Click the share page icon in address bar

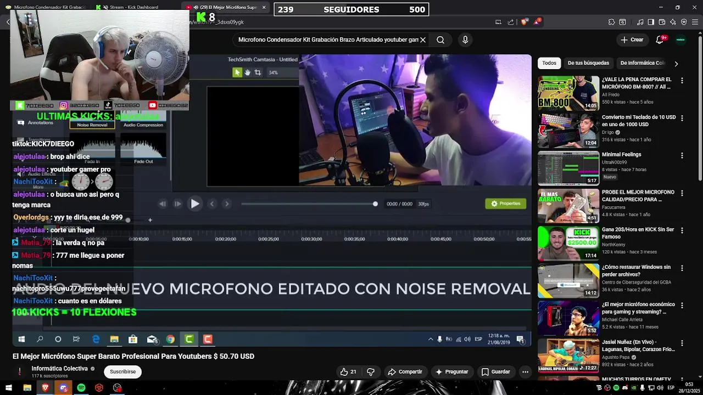click(511, 22)
